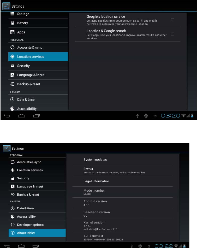Tap Kernel version 3.0.8+ entry
The image size is (197, 248).
click(x=123, y=226)
